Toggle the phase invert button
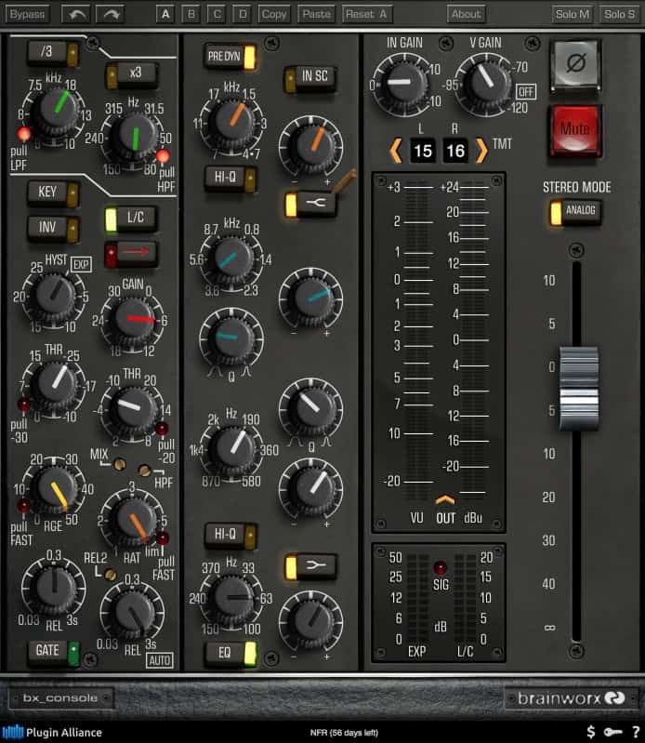 [x=576, y=63]
